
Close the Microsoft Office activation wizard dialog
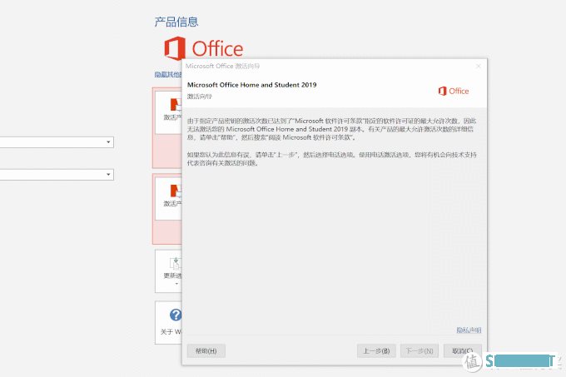point(479,66)
